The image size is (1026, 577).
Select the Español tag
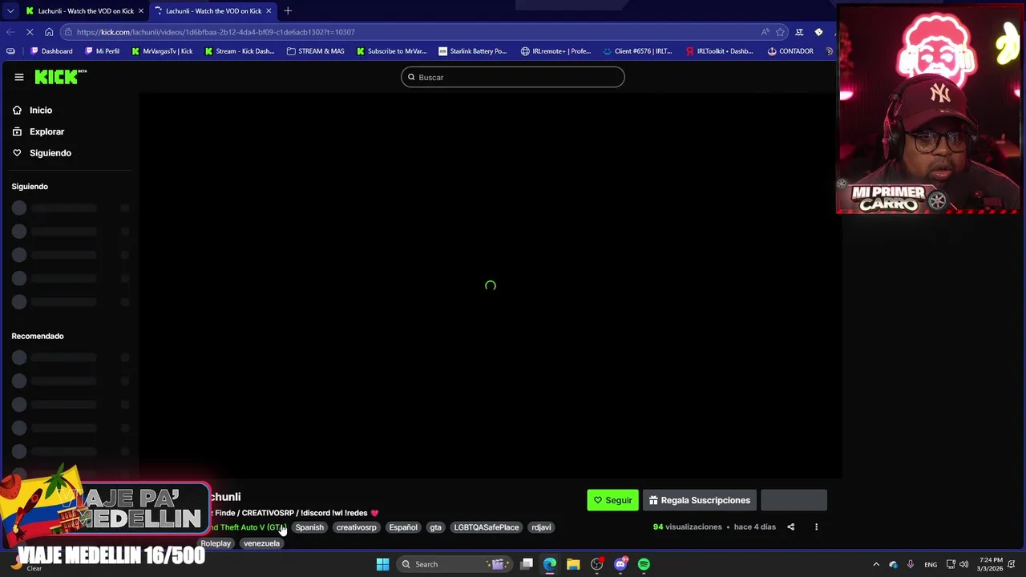403,527
